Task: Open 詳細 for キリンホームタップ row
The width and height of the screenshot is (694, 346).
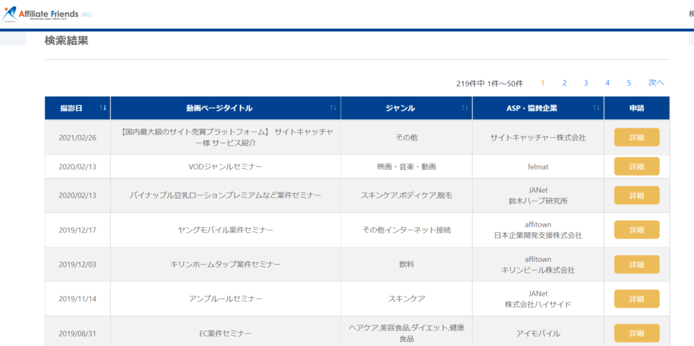Action: point(636,265)
